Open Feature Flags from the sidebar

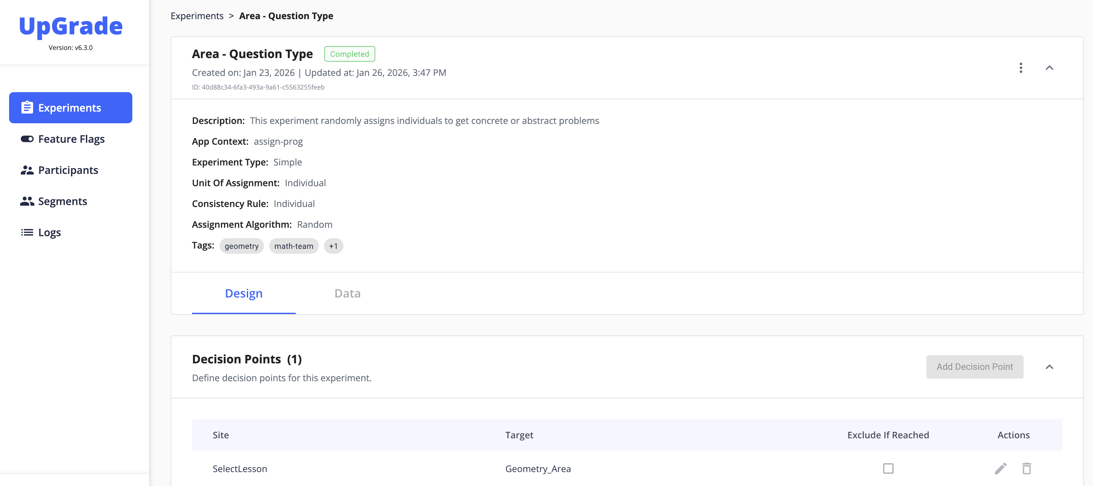tap(71, 139)
